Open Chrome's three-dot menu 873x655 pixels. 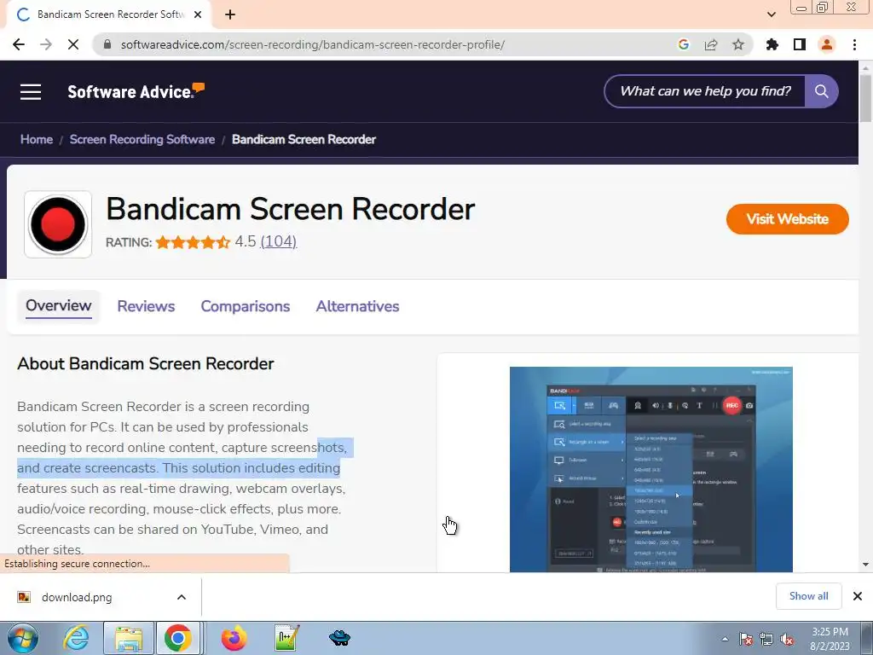click(854, 44)
